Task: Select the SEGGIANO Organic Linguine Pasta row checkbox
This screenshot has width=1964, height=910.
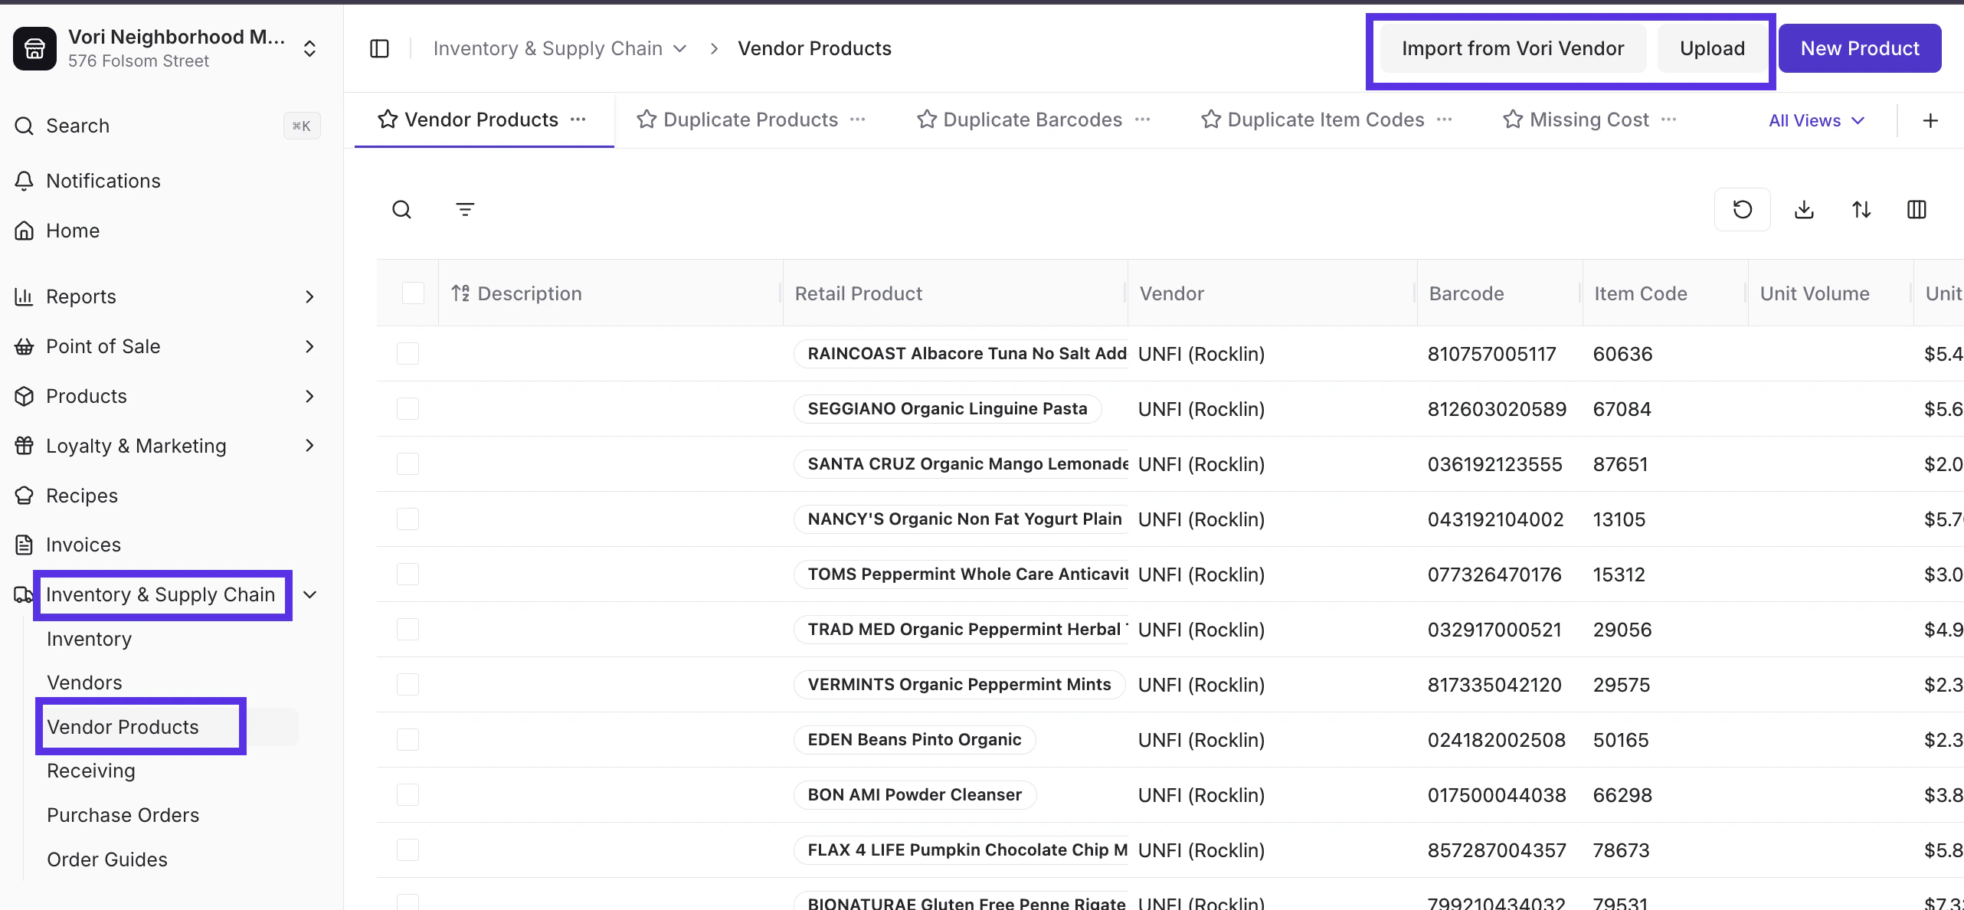Action: 408,409
